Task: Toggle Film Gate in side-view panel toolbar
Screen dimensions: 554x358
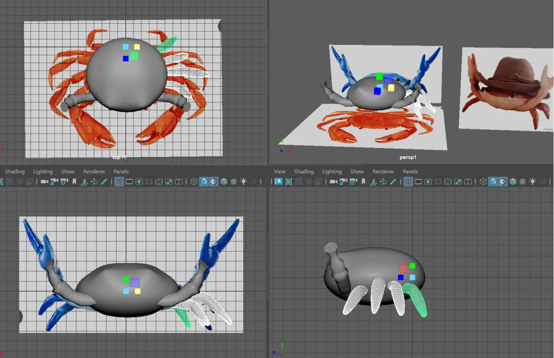Action: point(418,182)
